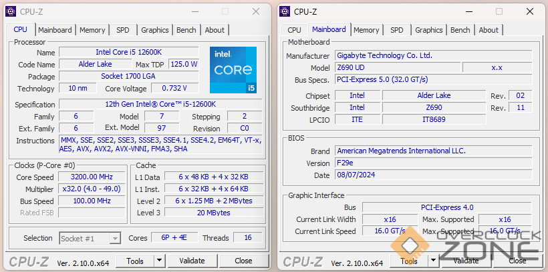Select Graphics tab in left CPU-Z window

tap(155, 30)
